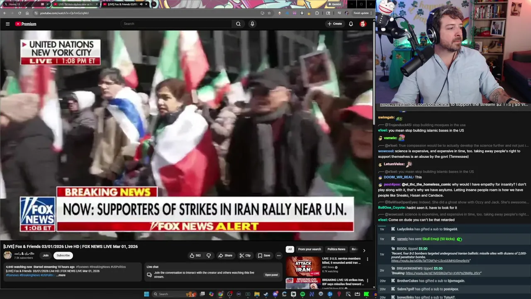Open the YouTube account avatar menu
The height and width of the screenshot is (299, 531).
coord(363,24)
